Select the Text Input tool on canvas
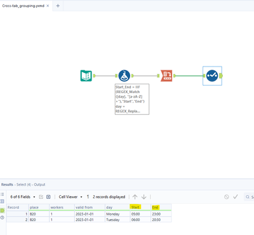The image size is (254, 235). coord(86,75)
